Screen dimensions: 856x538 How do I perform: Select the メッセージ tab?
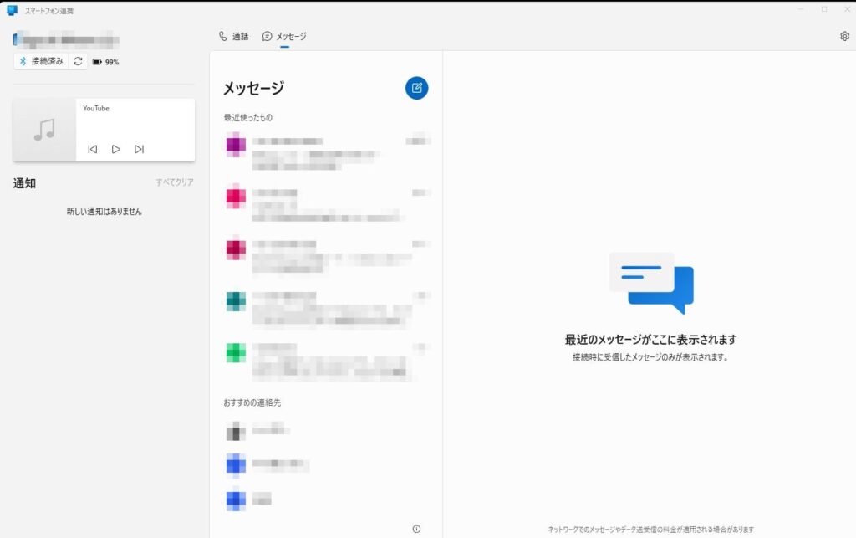click(x=284, y=37)
